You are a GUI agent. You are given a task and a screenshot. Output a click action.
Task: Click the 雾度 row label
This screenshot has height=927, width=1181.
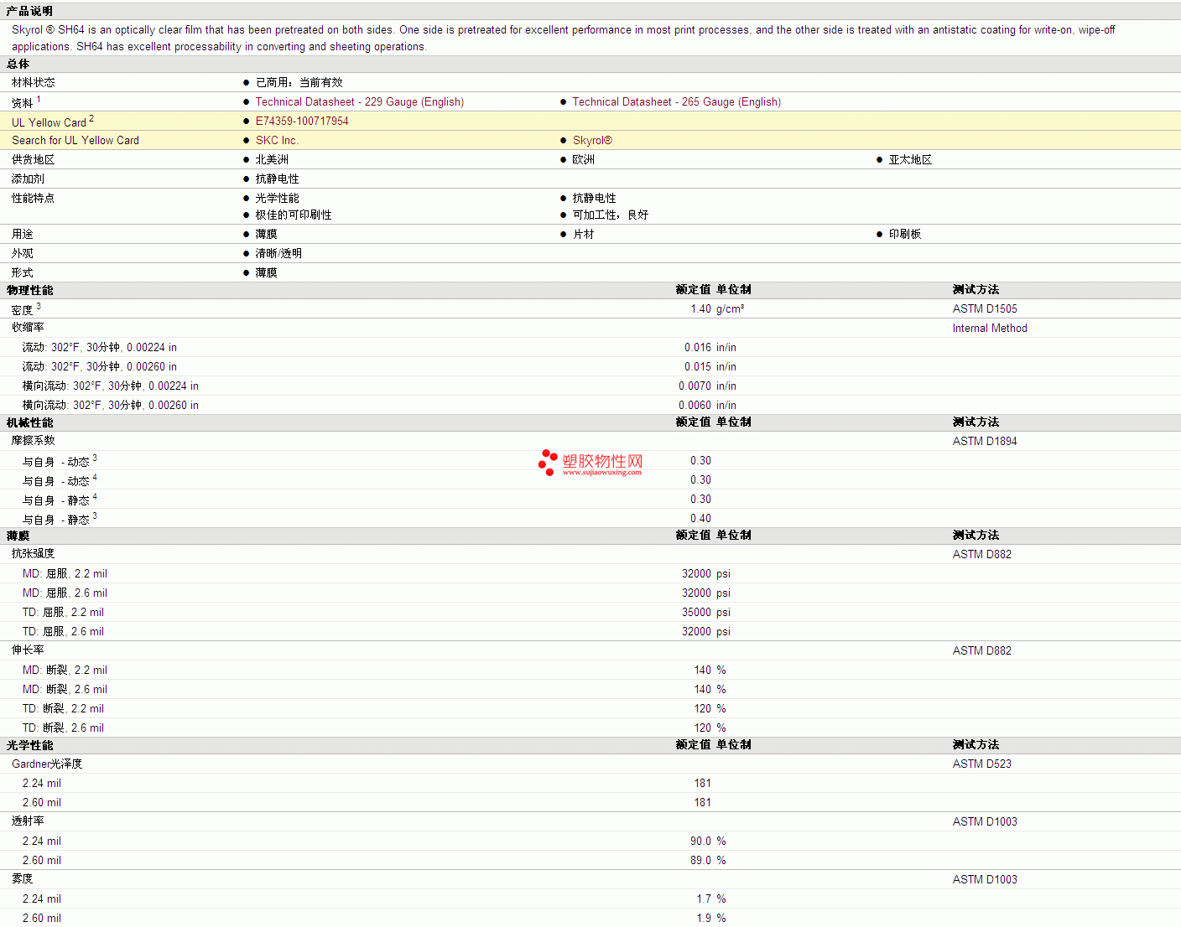coord(23,878)
